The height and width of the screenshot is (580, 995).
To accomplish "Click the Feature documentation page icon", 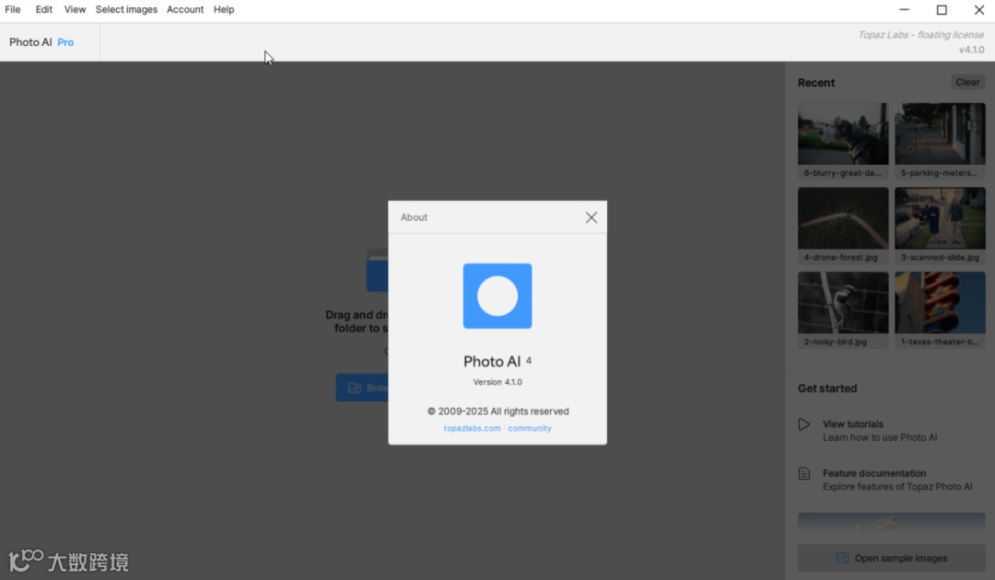I will point(804,473).
